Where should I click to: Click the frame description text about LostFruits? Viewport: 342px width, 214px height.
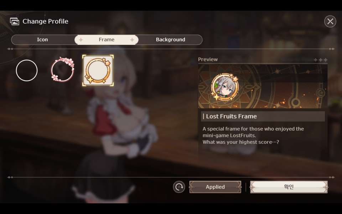click(253, 136)
